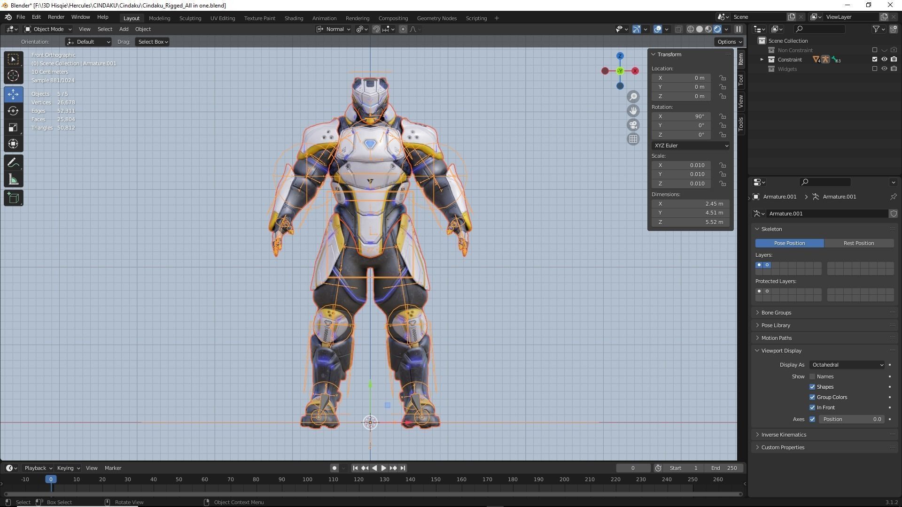
Task: Play the animation forward
Action: (383, 468)
